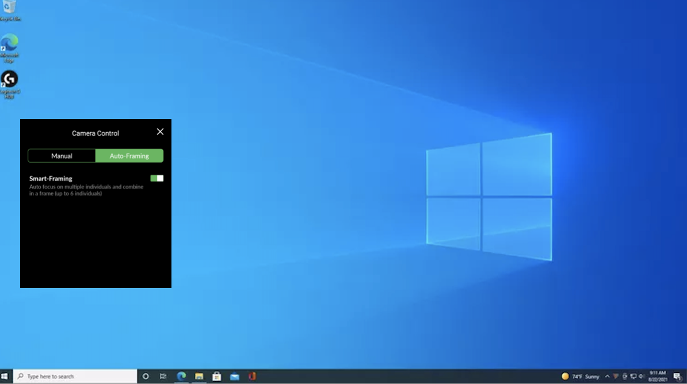The width and height of the screenshot is (687, 384).
Task: Click the taskbar search box
Action: coord(75,376)
